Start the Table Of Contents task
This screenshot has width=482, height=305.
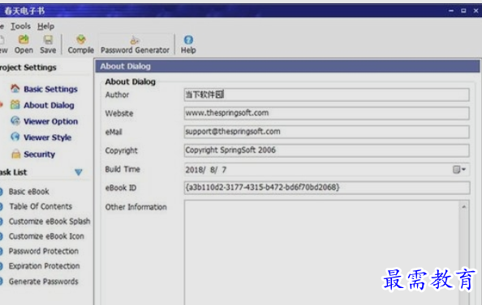pos(41,206)
